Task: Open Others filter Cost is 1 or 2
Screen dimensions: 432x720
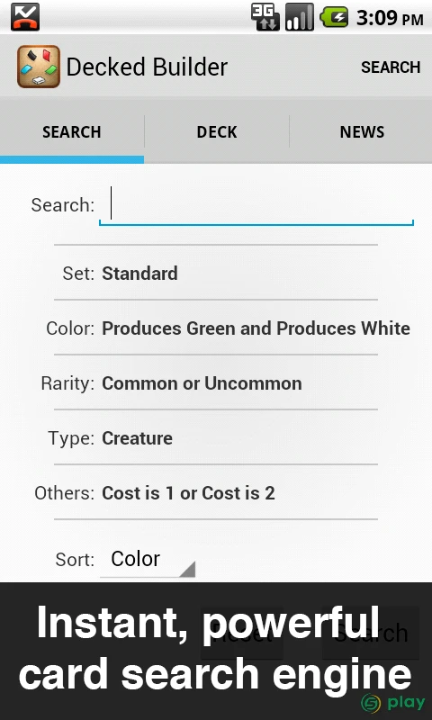Action: click(x=216, y=492)
